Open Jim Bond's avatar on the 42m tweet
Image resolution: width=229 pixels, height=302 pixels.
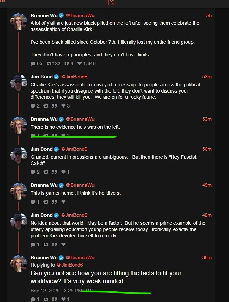[x=19, y=221]
